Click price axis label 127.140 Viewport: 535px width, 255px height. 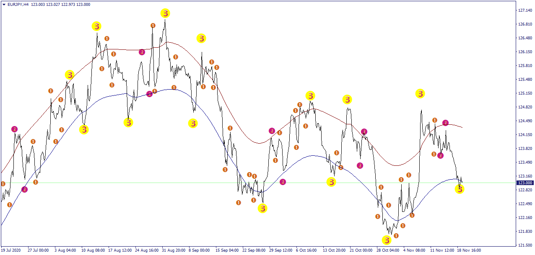coord(525,10)
